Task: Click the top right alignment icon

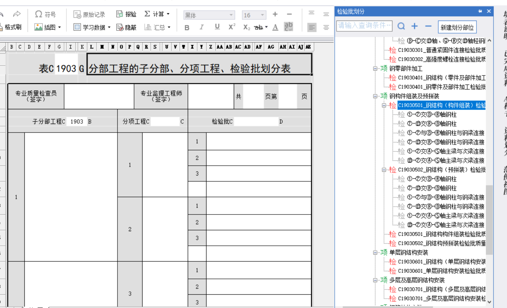Action: [x=326, y=14]
